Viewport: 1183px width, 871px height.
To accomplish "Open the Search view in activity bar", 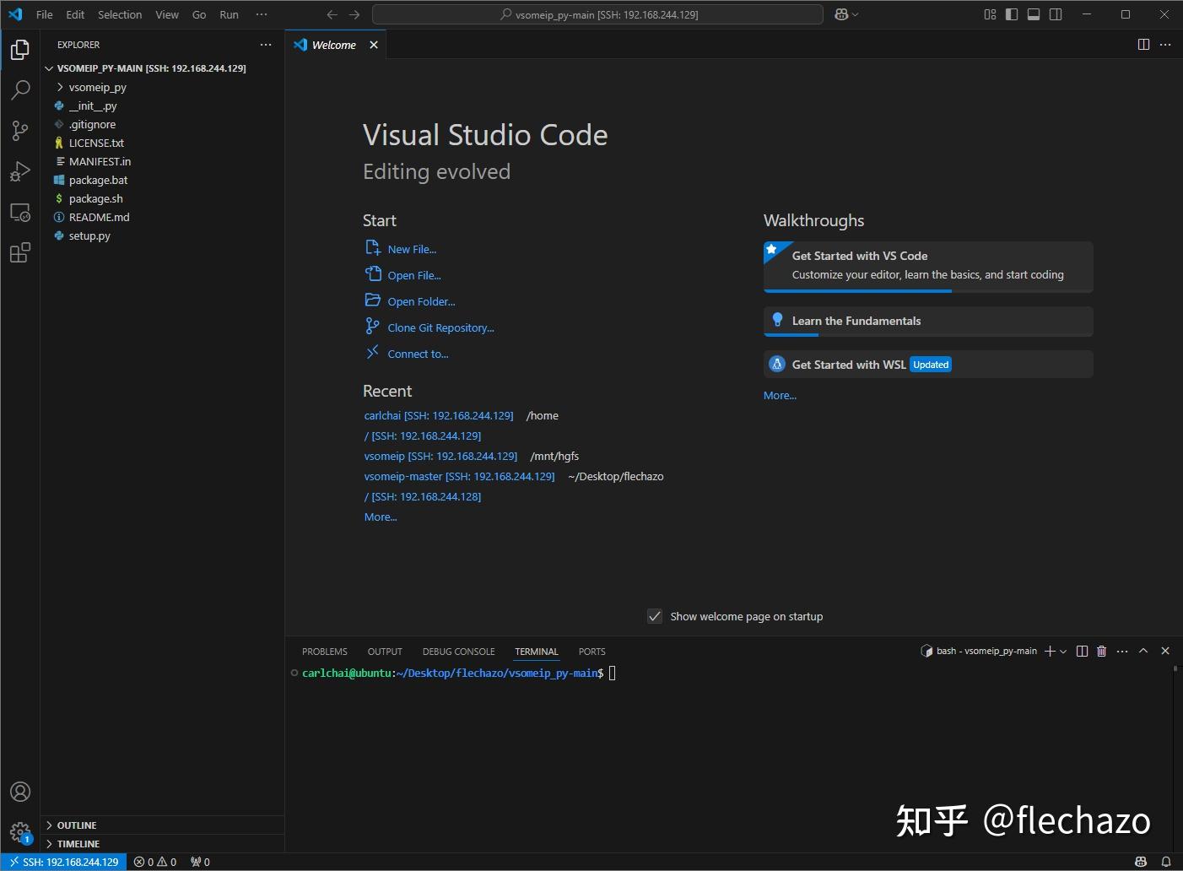I will [20, 89].
